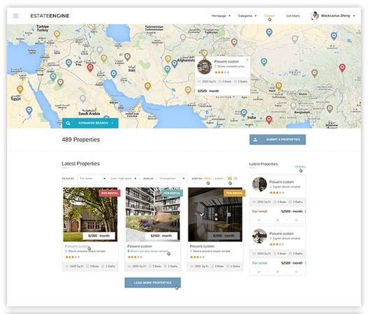The image size is (368, 314).
Task: Open the properties display count dropdown
Action: (x=172, y=179)
